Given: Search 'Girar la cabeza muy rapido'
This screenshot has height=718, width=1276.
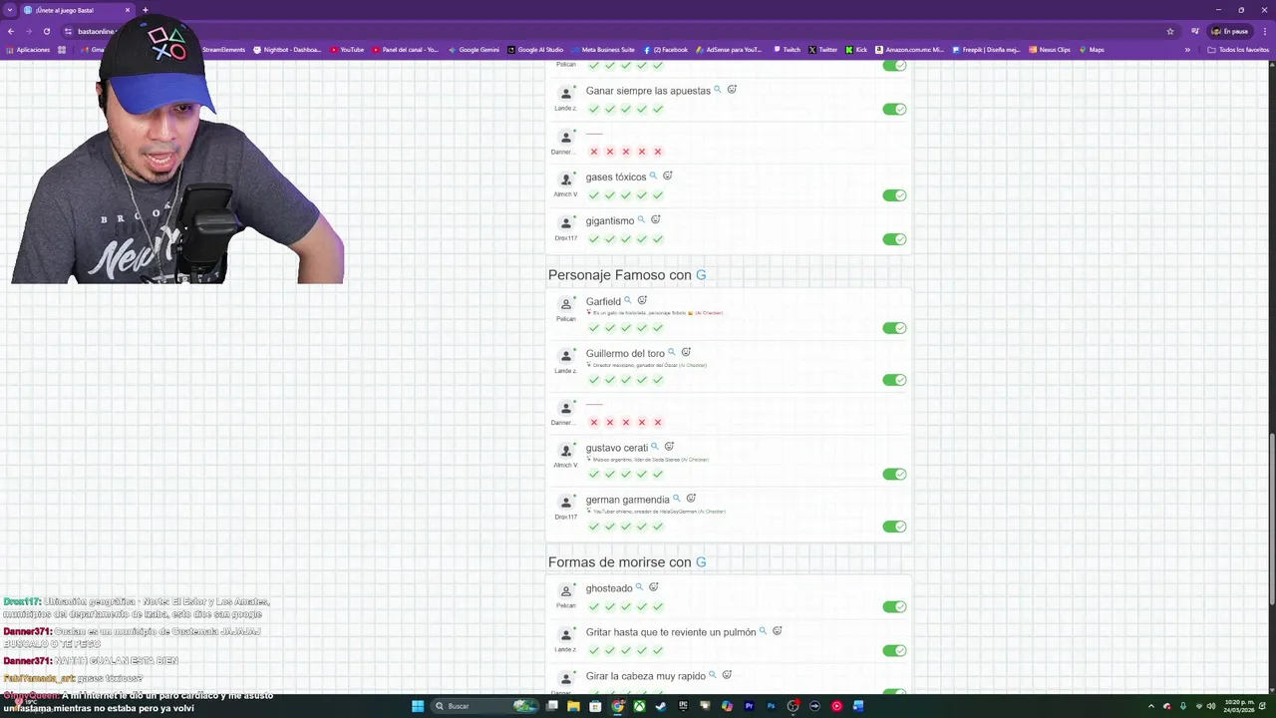Looking at the screenshot, I should point(712,675).
